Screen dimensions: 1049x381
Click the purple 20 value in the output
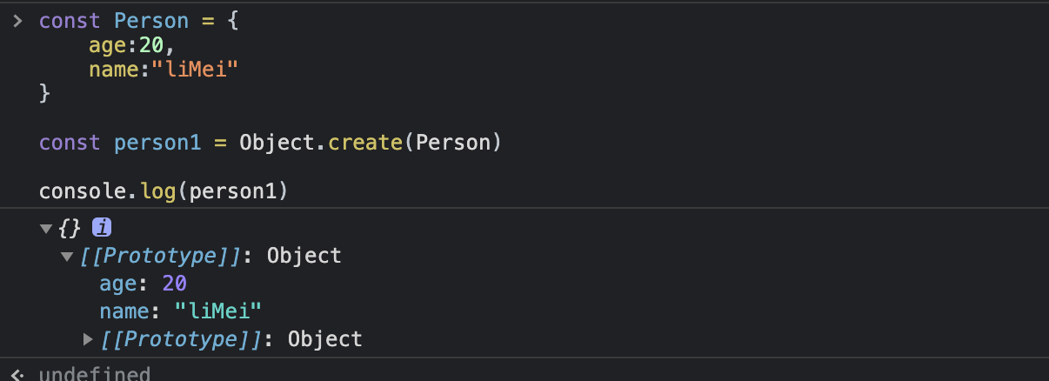174,284
